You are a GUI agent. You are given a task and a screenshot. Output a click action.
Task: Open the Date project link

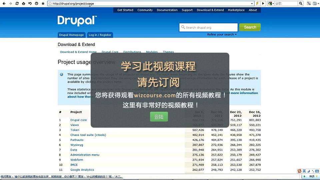(74, 150)
